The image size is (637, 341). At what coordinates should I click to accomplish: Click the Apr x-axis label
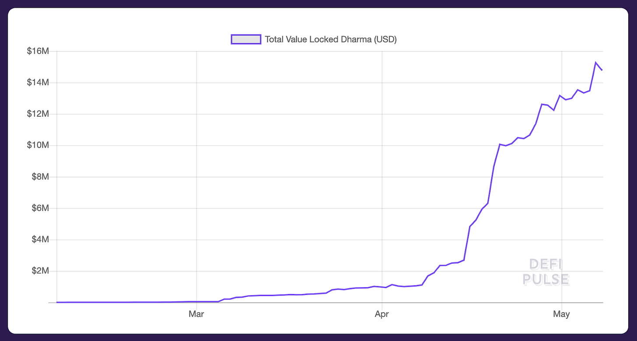coord(382,314)
